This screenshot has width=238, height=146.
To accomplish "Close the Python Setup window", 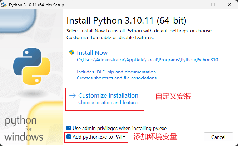I will (229, 5).
